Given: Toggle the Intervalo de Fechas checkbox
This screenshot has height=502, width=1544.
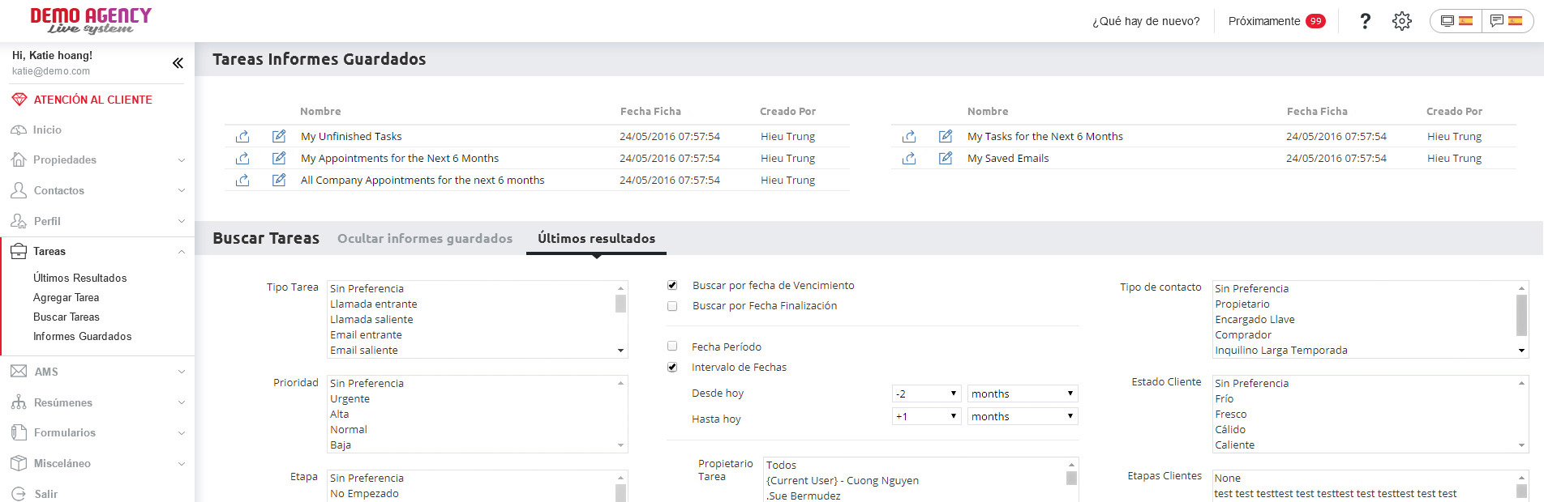Looking at the screenshot, I should click(672, 367).
